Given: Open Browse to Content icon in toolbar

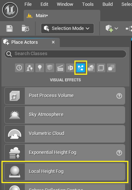Looking at the screenshot, I should pyautogui.click(x=26, y=28).
